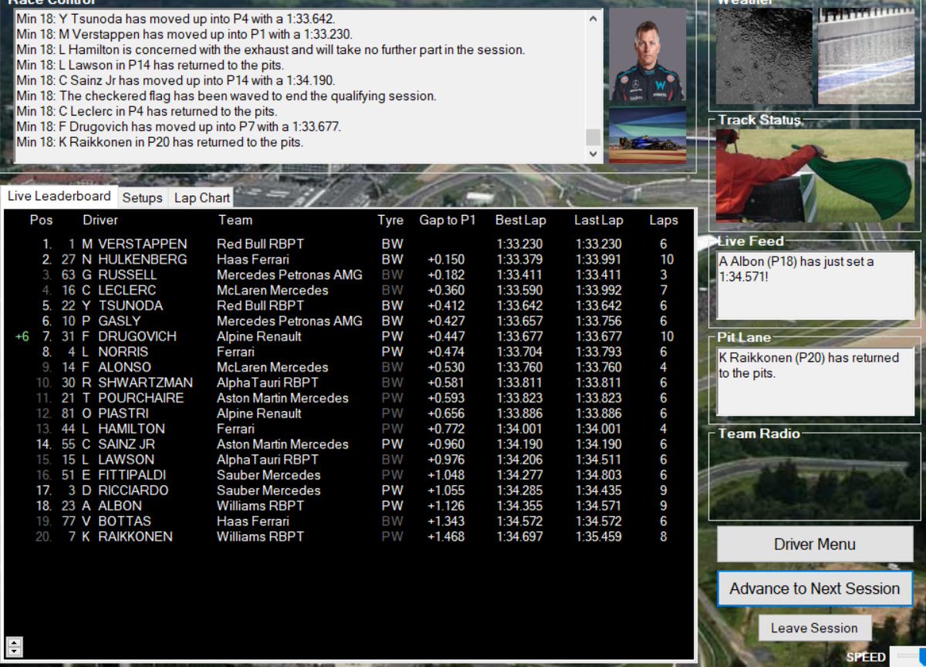Click the checkered flag log message
This screenshot has height=667, width=926.
[x=226, y=96]
